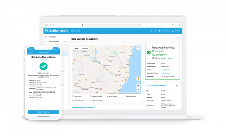The width and height of the screenshot is (226, 136).
Task: Click the Destination (if given) legend item
Action: [x=96, y=97]
